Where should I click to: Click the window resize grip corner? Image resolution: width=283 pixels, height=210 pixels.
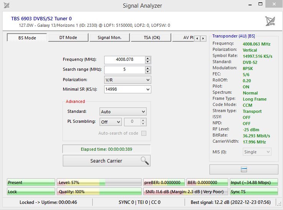click(x=280, y=204)
